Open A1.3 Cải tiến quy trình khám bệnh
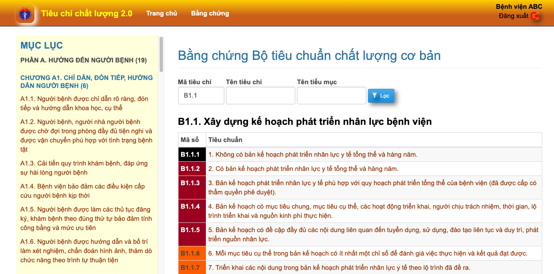The image size is (554, 274). pos(84,168)
